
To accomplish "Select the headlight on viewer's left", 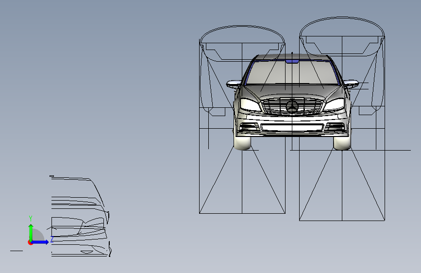I will 250,105.
